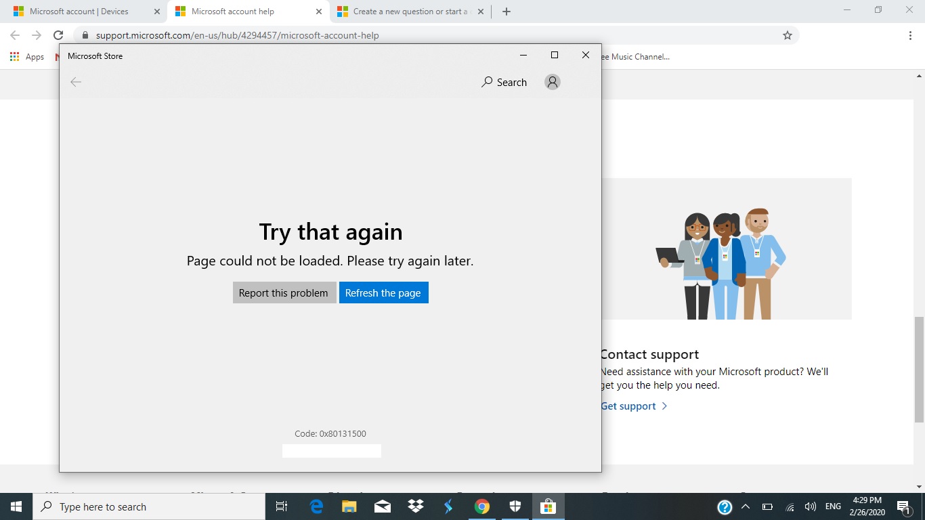This screenshot has height=520, width=925.
Task: Open Task View from taskbar
Action: 282,506
